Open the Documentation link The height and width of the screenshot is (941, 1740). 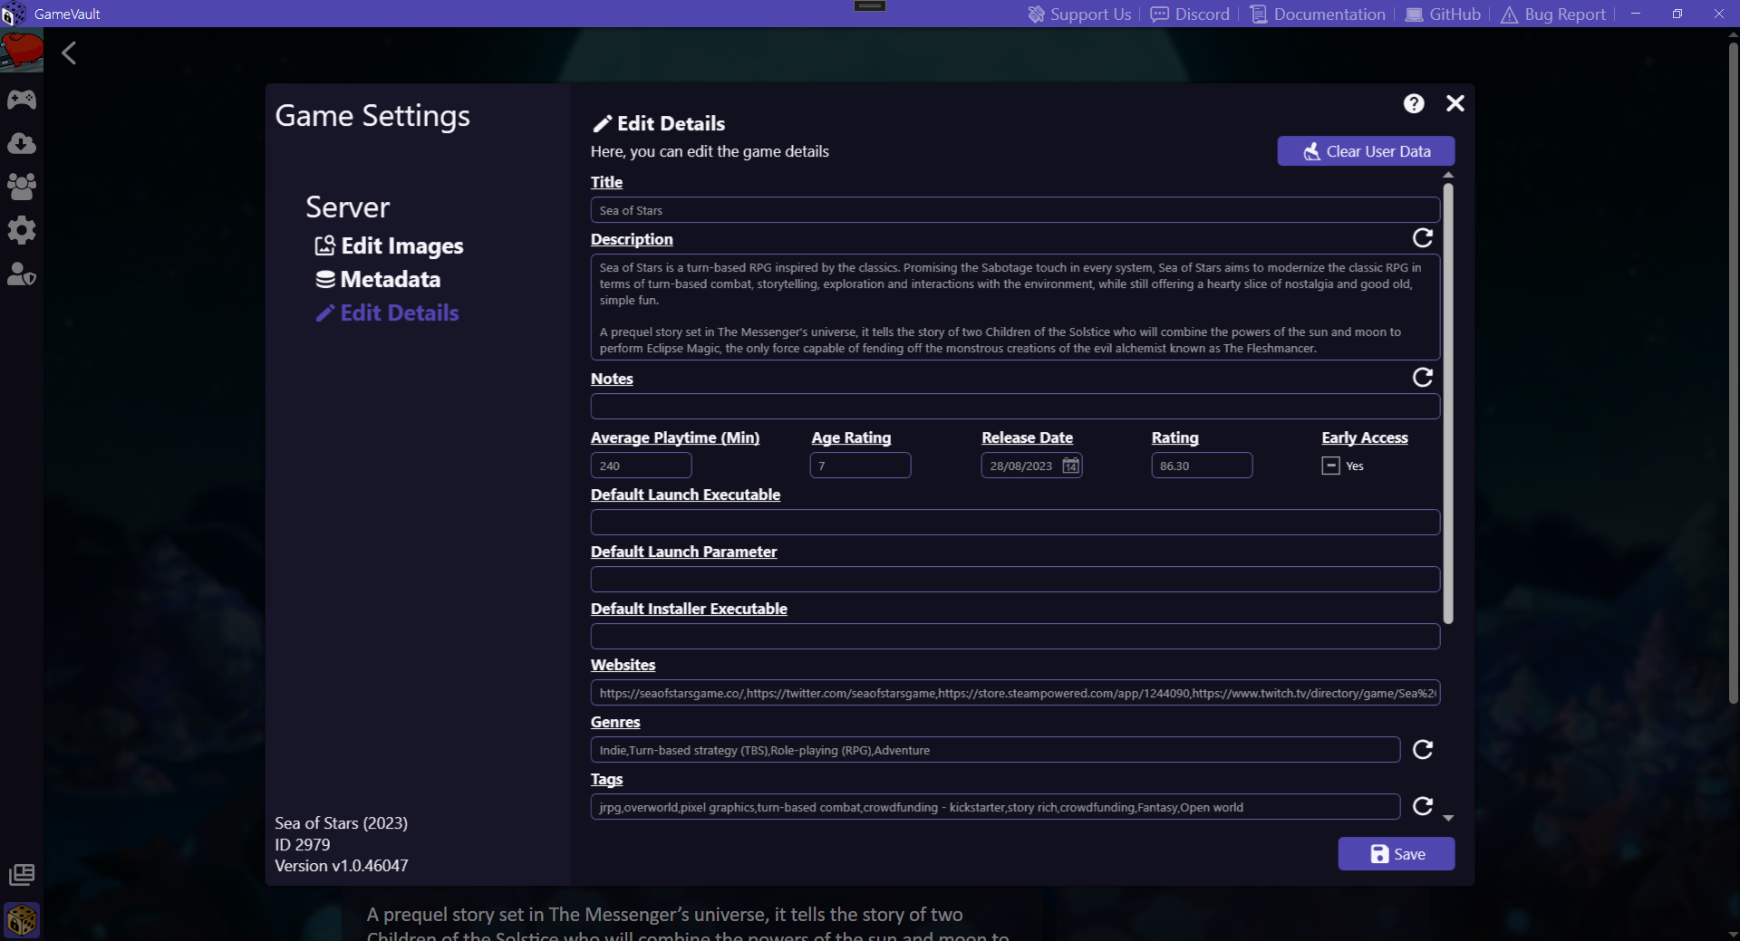pyautogui.click(x=1318, y=14)
